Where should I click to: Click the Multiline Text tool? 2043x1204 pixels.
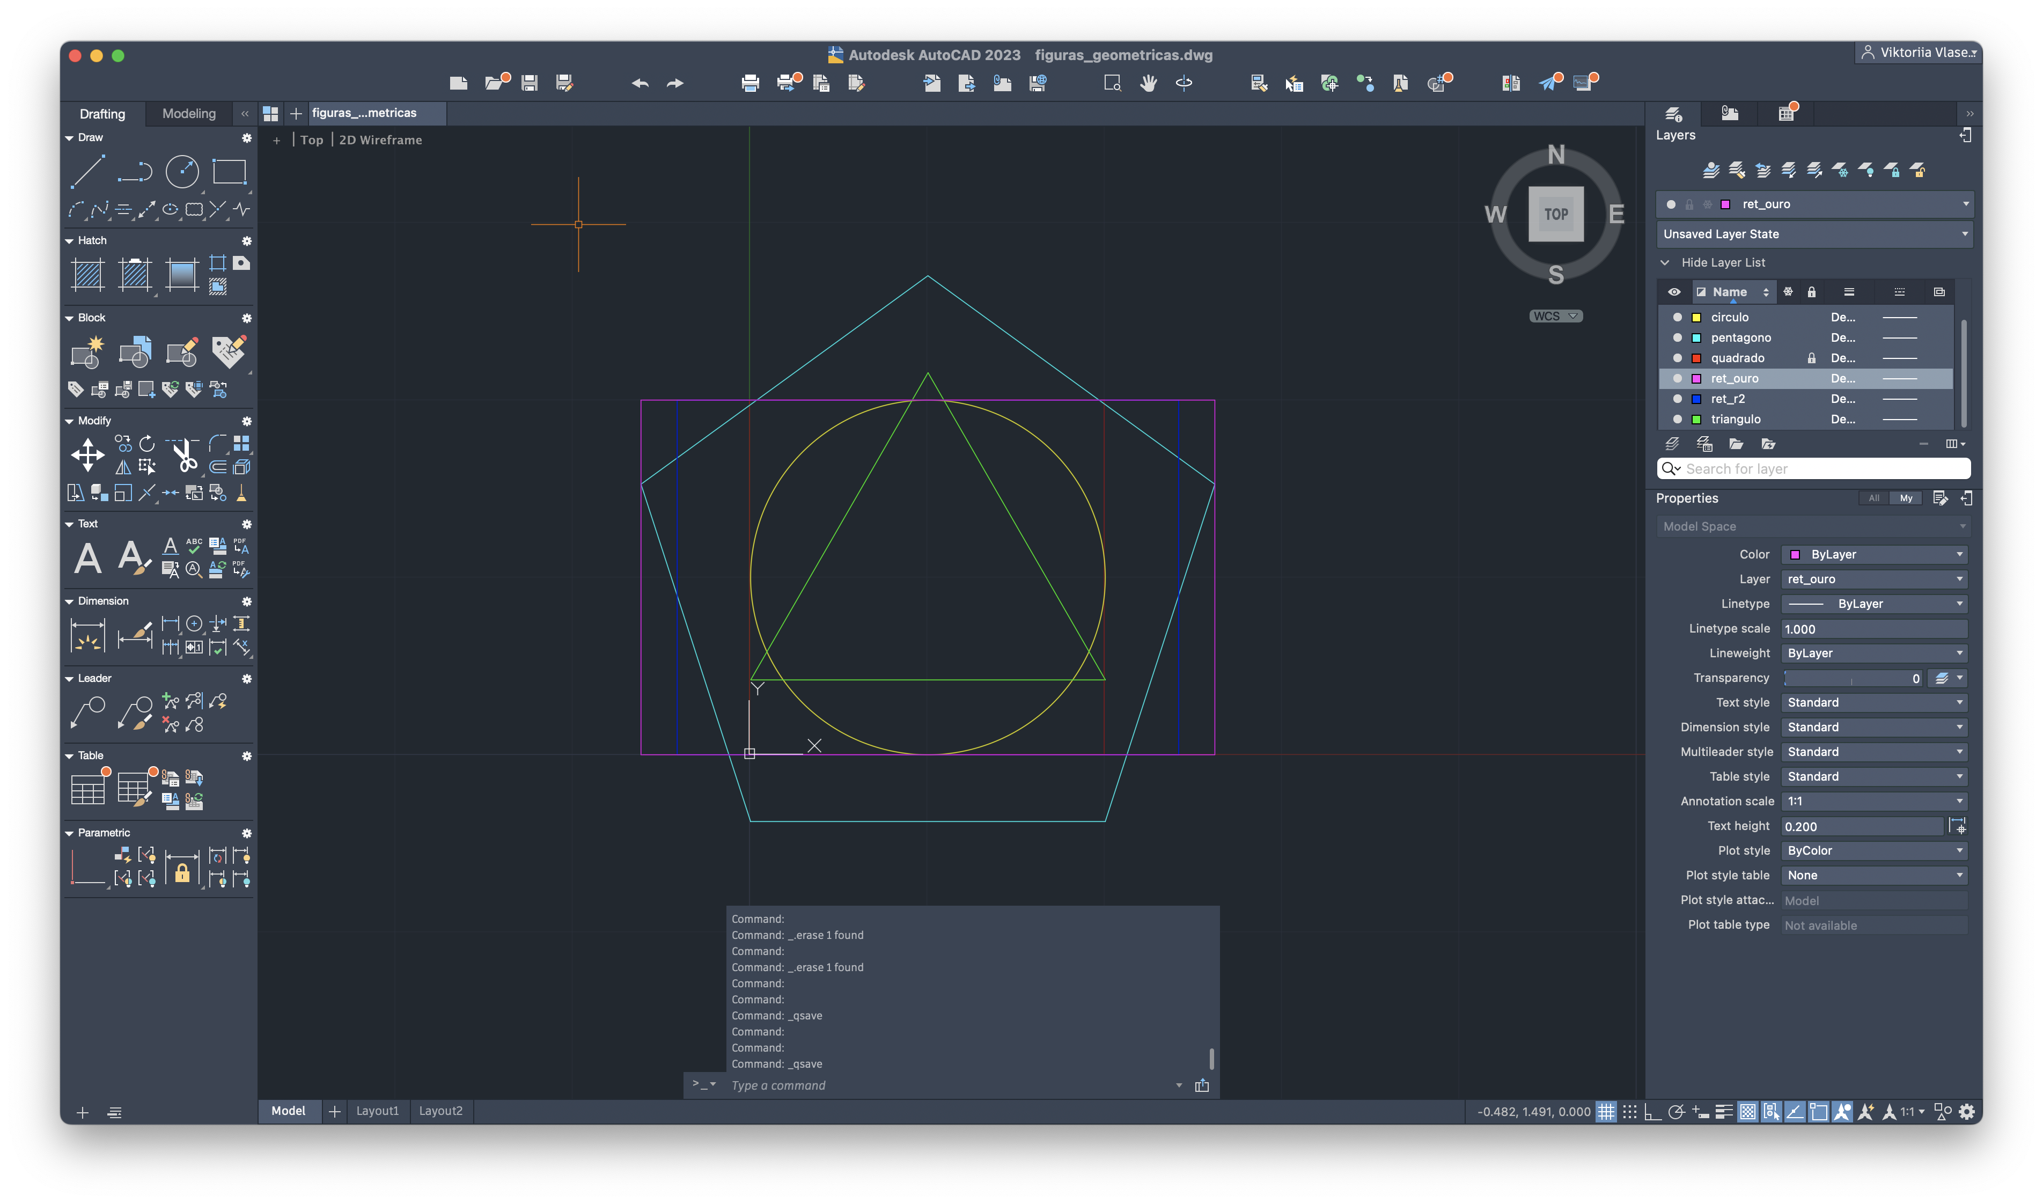(87, 558)
